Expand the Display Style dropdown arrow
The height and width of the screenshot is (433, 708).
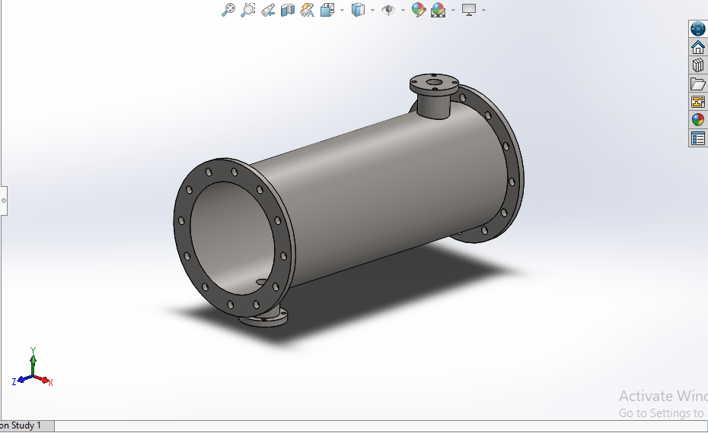click(x=372, y=10)
